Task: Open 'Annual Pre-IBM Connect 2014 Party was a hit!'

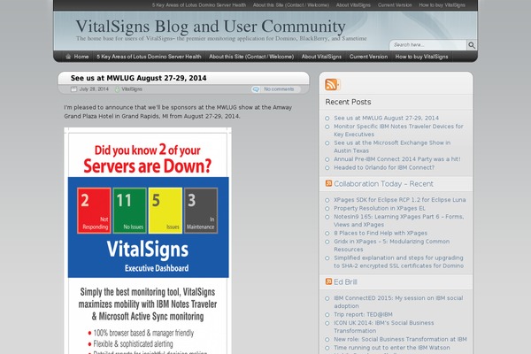Action: tap(396, 159)
